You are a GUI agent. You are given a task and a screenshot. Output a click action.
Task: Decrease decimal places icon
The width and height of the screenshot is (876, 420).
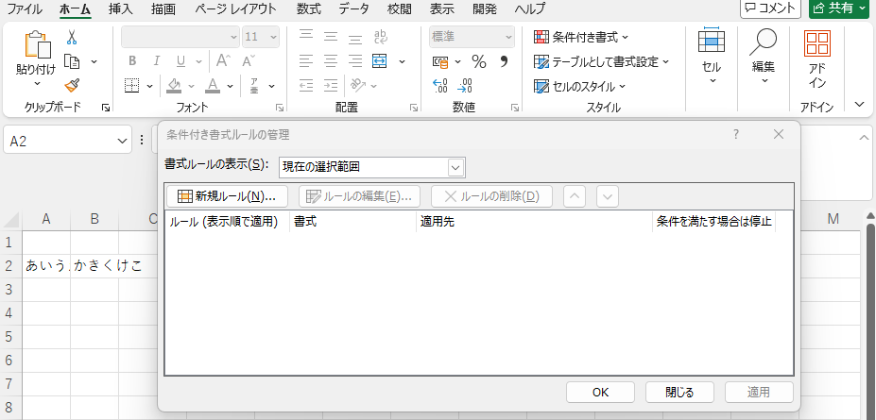point(465,85)
